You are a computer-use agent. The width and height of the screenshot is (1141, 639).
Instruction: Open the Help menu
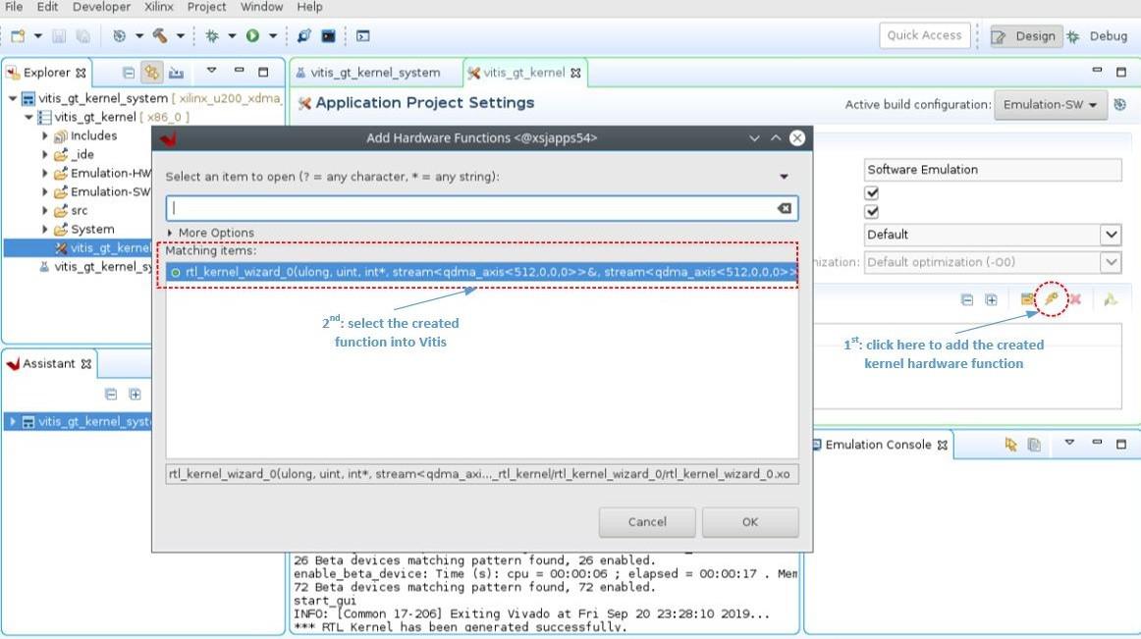(309, 7)
